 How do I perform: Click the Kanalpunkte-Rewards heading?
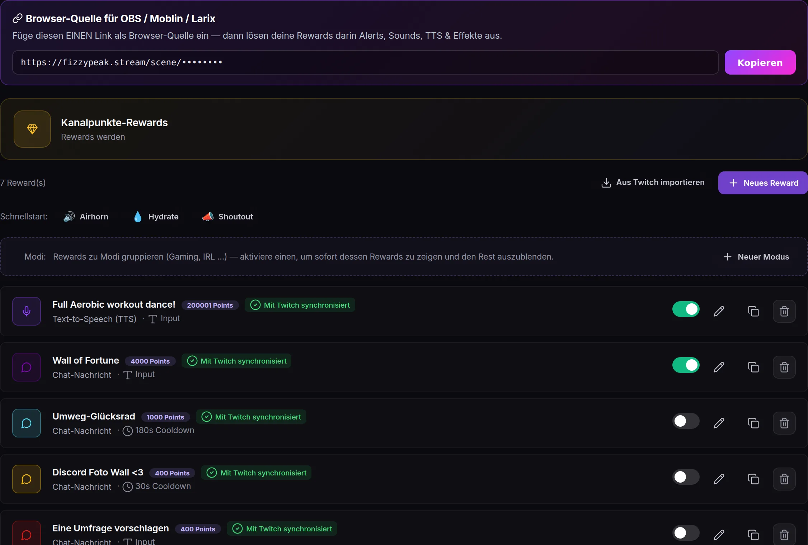[114, 123]
